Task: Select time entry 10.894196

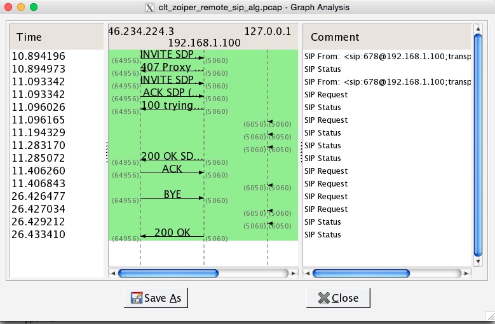Action: [x=39, y=56]
